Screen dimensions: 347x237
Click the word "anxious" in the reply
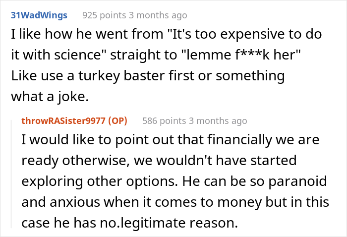click(x=64, y=202)
